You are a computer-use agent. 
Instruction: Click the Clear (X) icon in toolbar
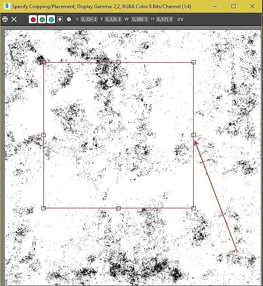(x=14, y=19)
